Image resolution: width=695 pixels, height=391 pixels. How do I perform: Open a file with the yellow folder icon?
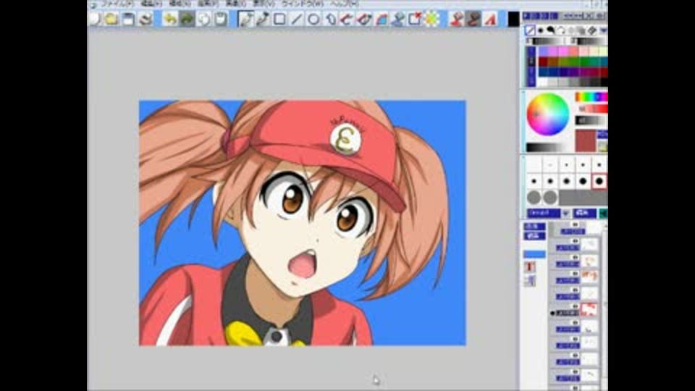coord(111,19)
